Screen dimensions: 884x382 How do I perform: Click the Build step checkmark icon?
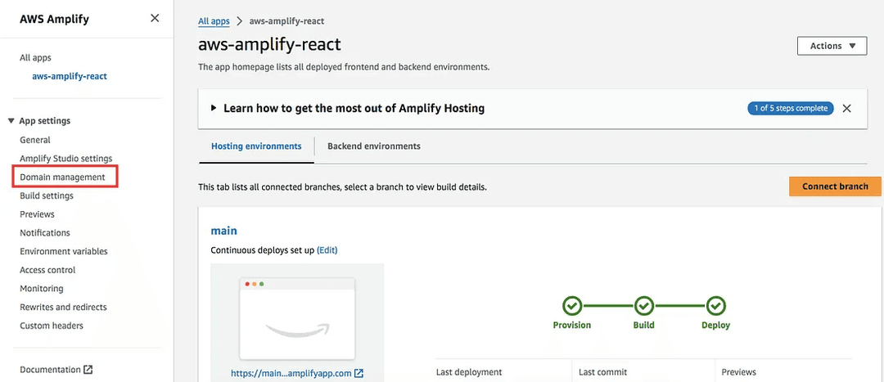point(644,307)
